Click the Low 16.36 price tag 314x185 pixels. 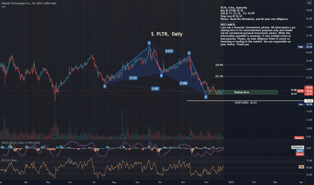(x=305, y=104)
